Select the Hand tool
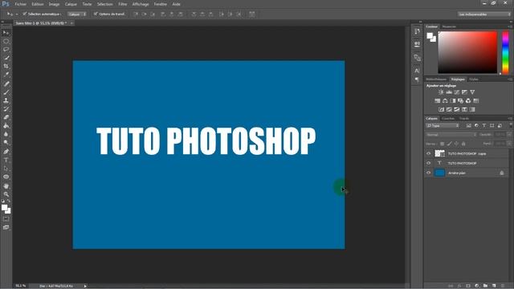 (6, 185)
